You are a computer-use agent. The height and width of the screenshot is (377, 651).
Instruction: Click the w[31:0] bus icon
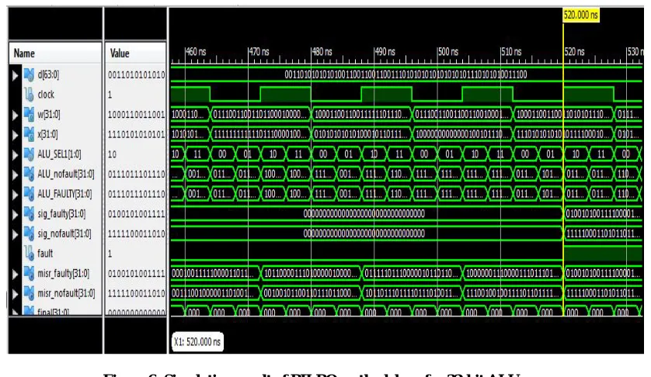tap(29, 115)
